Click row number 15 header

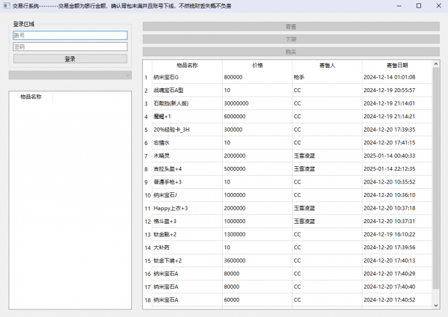pos(147,261)
